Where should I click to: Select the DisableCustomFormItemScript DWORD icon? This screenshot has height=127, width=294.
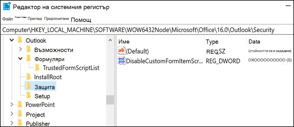[121, 61]
